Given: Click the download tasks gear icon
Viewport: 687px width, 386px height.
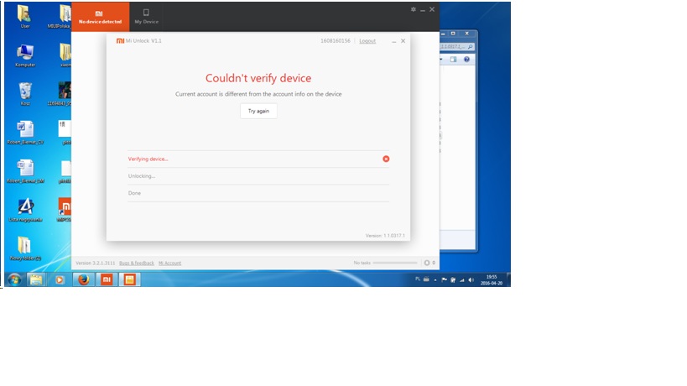Looking at the screenshot, I should (x=426, y=263).
